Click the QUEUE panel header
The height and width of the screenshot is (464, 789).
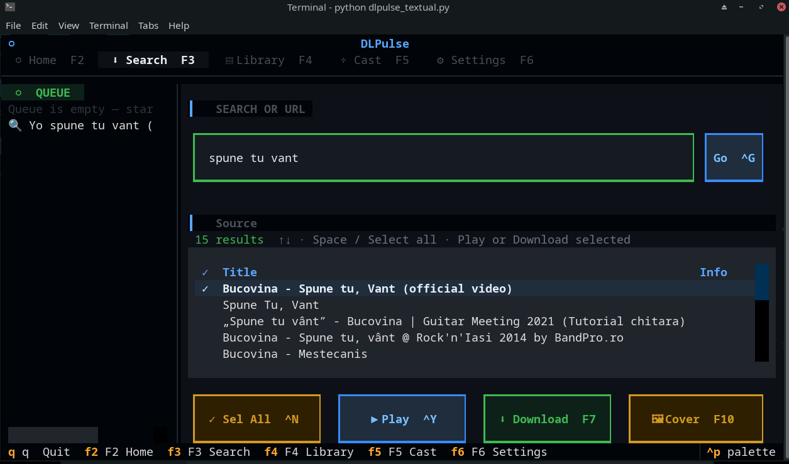point(43,93)
